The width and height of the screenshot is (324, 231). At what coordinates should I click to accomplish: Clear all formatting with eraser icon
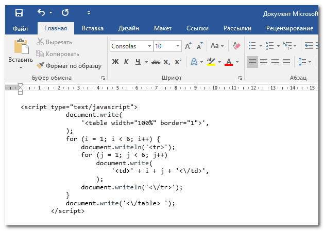click(x=236, y=46)
